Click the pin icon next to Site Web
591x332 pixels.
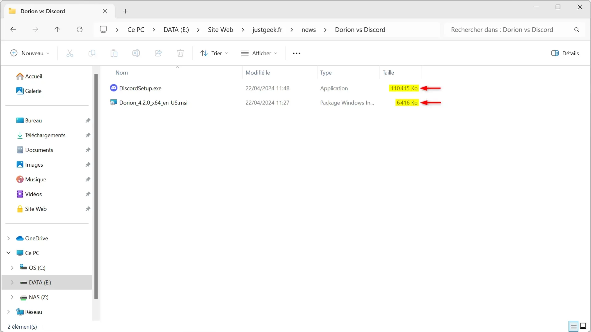click(x=88, y=209)
